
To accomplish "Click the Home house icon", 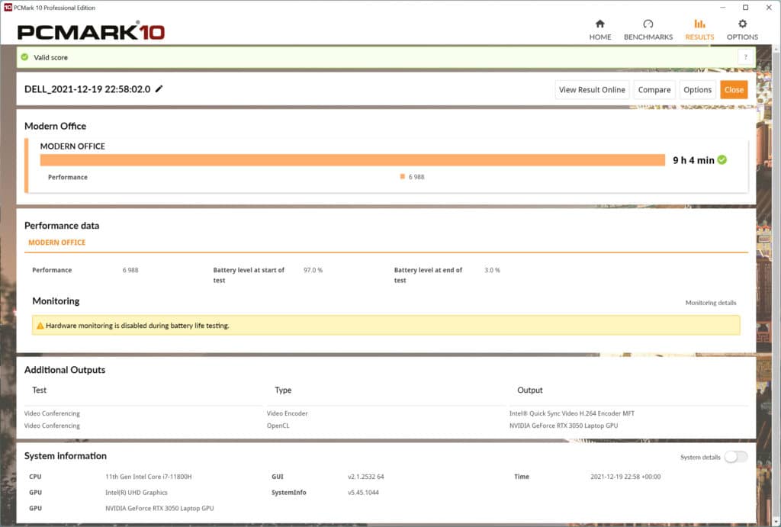I will pyautogui.click(x=599, y=24).
